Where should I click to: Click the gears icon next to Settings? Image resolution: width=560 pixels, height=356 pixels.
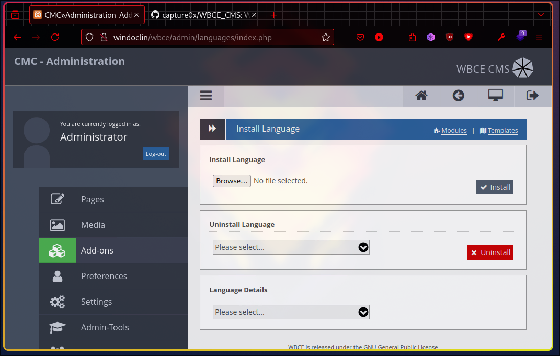[x=58, y=302]
